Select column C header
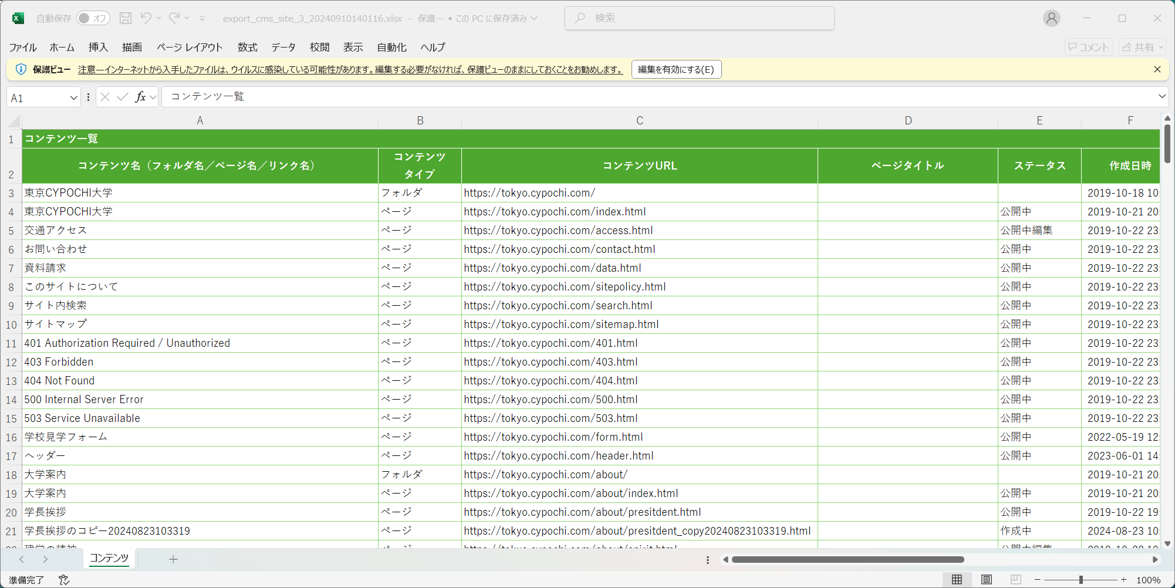 640,121
